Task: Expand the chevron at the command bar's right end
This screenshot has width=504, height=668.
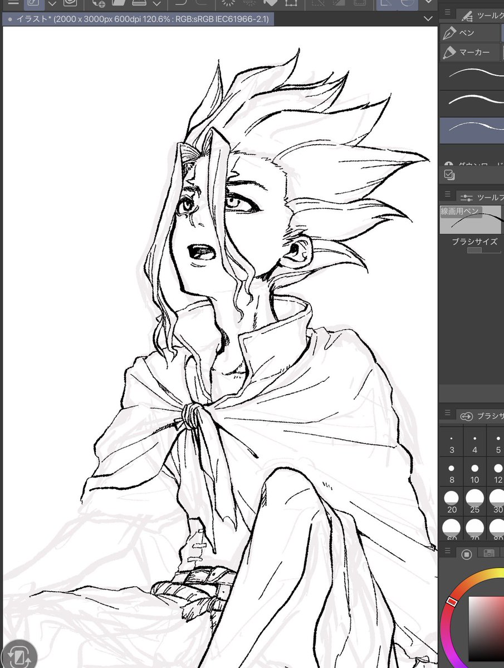Action: (428, 2)
